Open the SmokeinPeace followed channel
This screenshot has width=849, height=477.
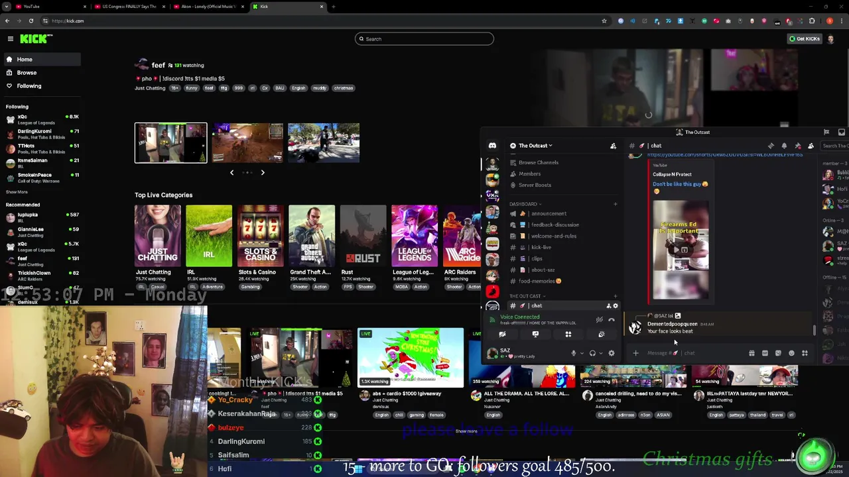click(41, 178)
